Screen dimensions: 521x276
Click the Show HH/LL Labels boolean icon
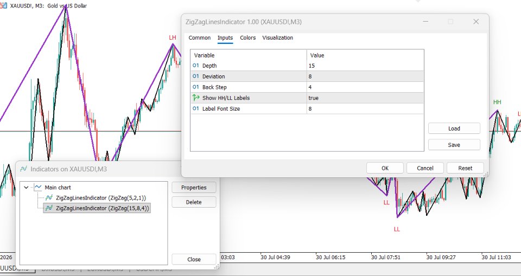point(196,98)
